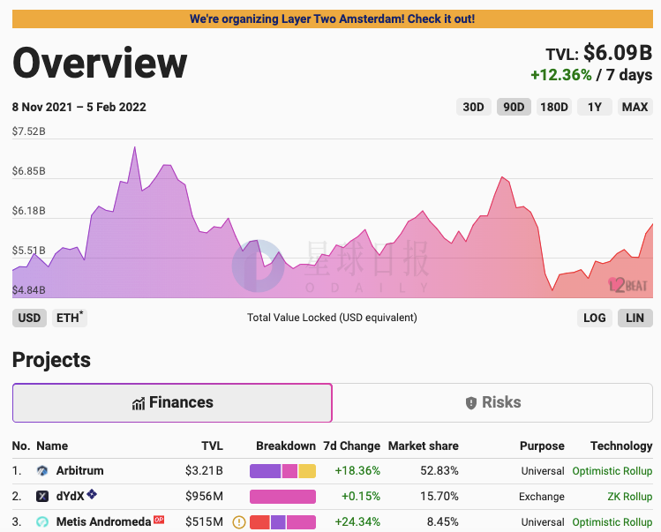Image resolution: width=661 pixels, height=532 pixels.
Task: Click the Total Value Locked chart caption
Action: tap(332, 318)
